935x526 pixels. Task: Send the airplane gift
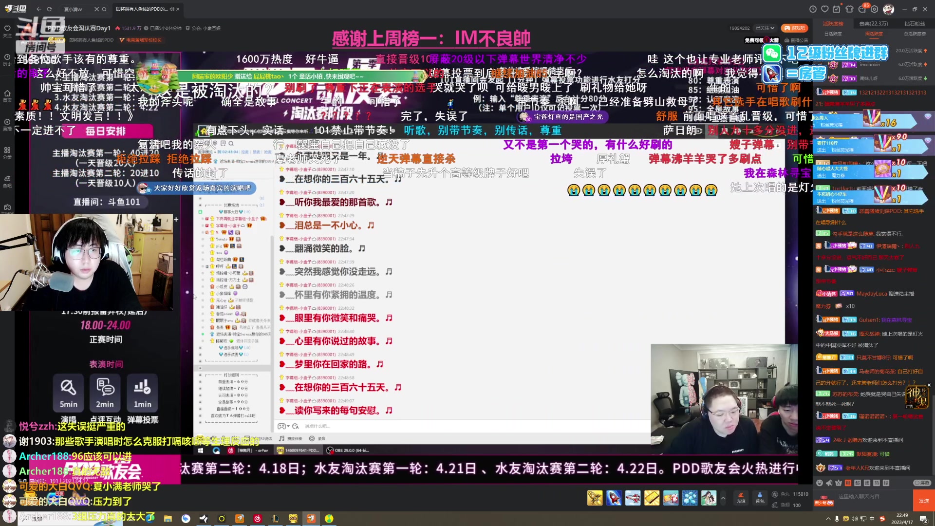coord(633,498)
